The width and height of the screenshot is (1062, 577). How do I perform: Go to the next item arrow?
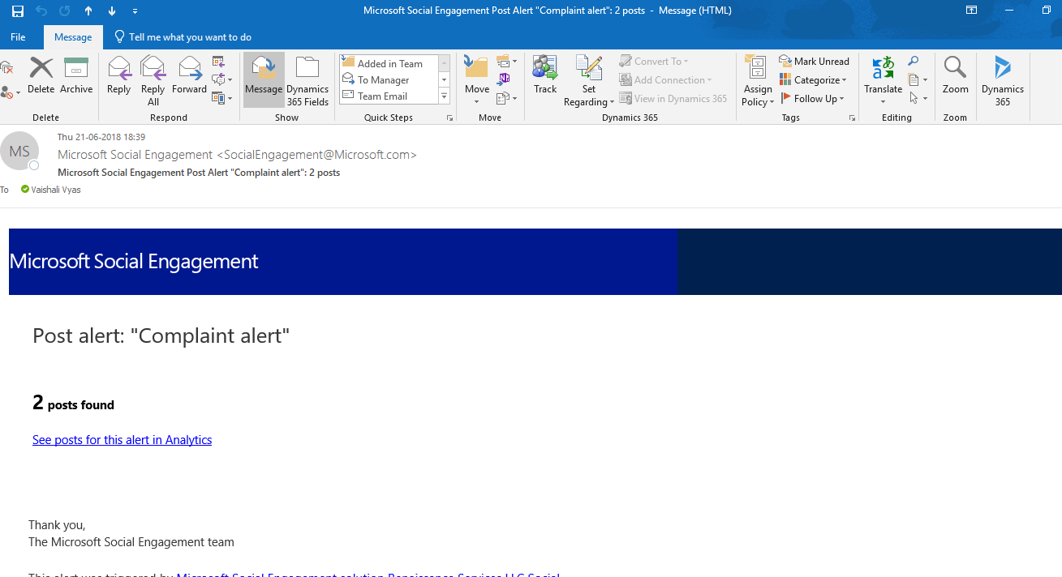coord(112,11)
